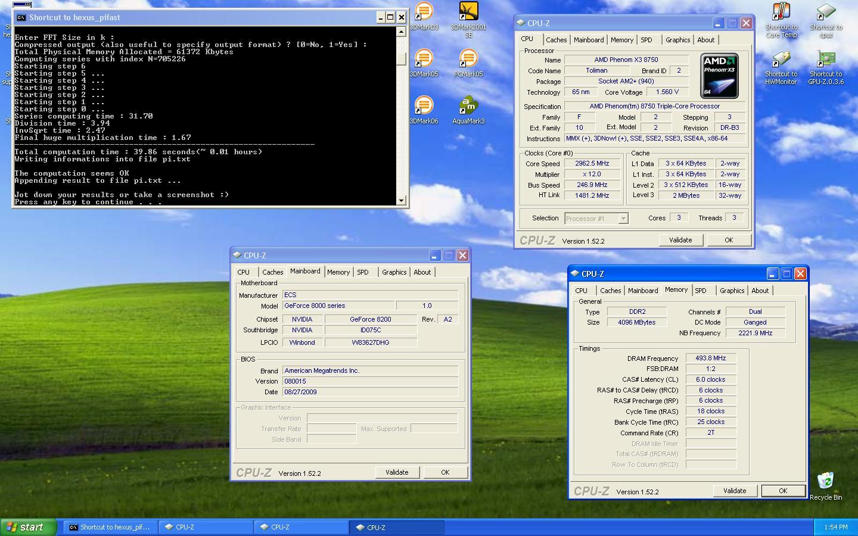Viewport: 858px width, 536px height.
Task: Open the AquaMark3 desktop icon
Action: 468,110
